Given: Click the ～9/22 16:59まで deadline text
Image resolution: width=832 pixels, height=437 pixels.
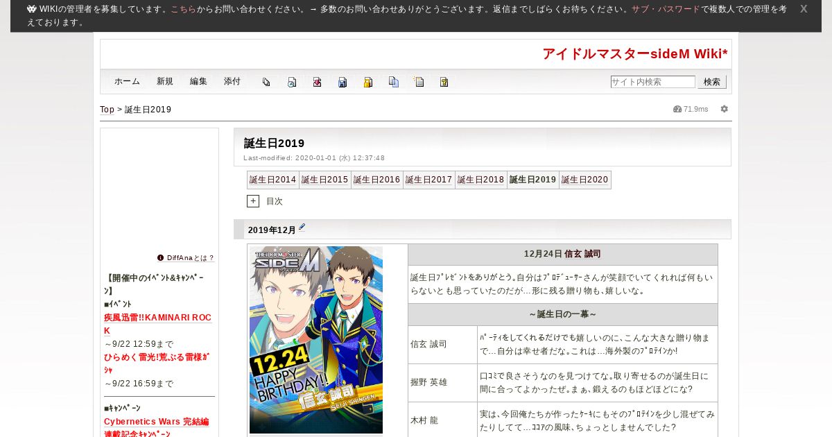Looking at the screenshot, I should click(x=139, y=384).
